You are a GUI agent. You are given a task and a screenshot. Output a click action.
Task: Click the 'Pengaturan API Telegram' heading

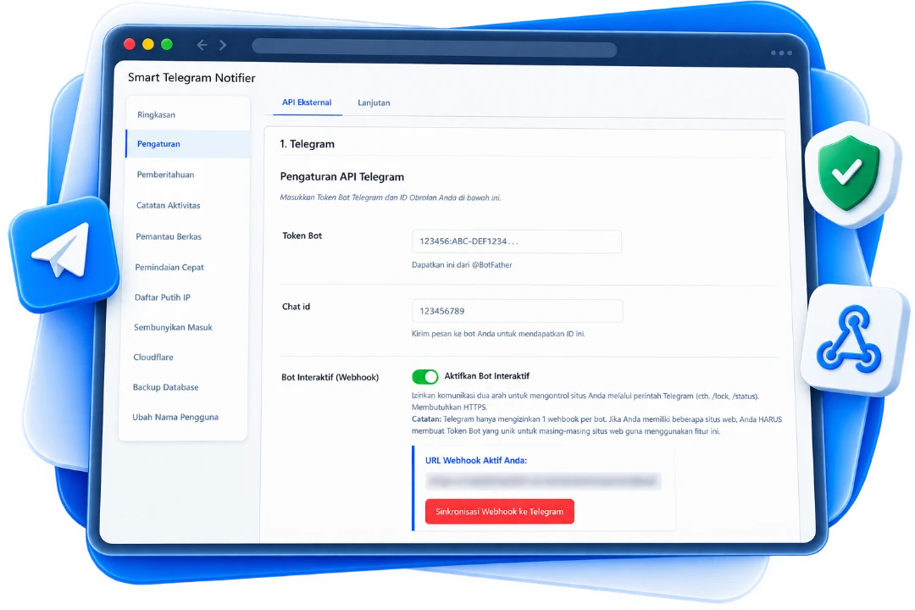pos(342,177)
